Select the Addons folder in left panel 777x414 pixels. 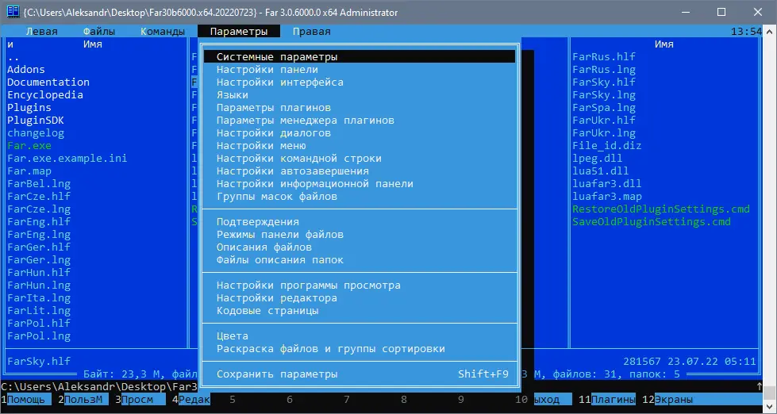tap(26, 69)
